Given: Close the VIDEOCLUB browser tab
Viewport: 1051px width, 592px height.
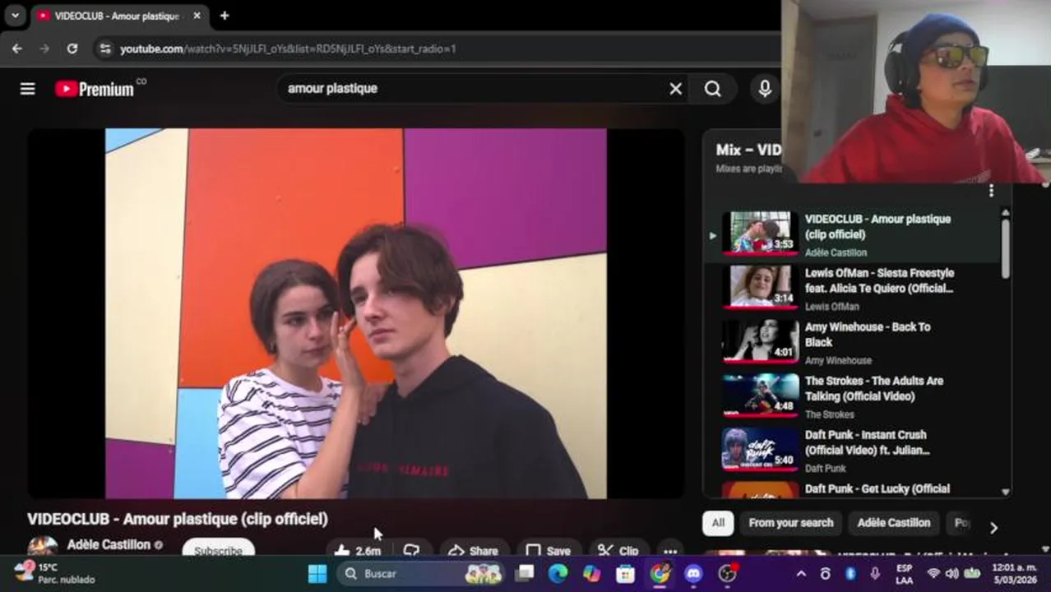Looking at the screenshot, I should (197, 16).
